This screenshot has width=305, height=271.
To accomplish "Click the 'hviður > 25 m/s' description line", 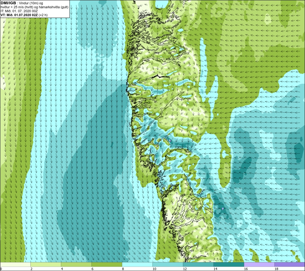I will [x=34, y=7].
